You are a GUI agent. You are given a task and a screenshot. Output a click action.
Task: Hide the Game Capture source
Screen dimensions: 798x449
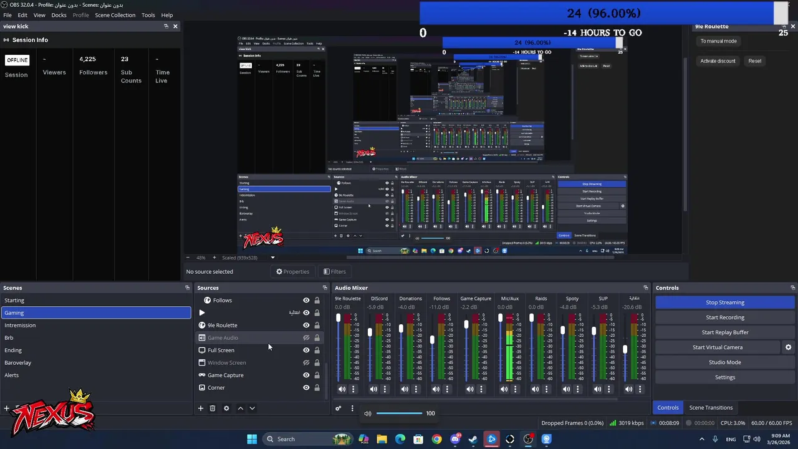(x=306, y=375)
